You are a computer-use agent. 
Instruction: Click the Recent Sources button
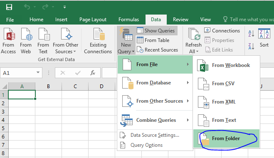coord(157,50)
